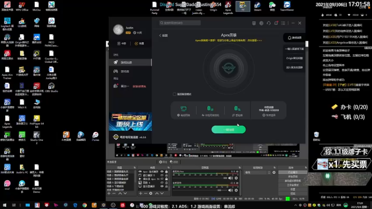Mute the second mixer channel in OBS
The width and height of the screenshot is (372, 209).
[x=230, y=190]
